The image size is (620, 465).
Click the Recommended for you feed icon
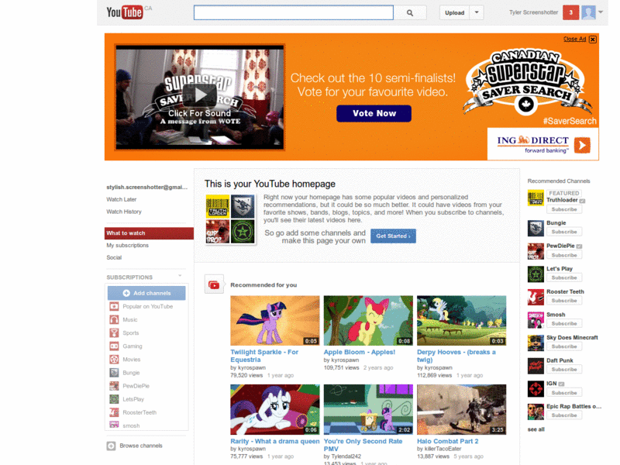(x=214, y=284)
